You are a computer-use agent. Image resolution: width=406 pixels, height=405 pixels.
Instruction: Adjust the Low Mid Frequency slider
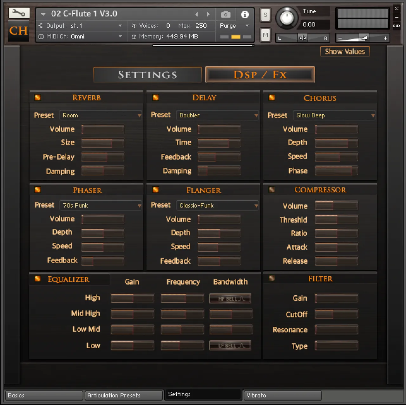click(x=182, y=330)
